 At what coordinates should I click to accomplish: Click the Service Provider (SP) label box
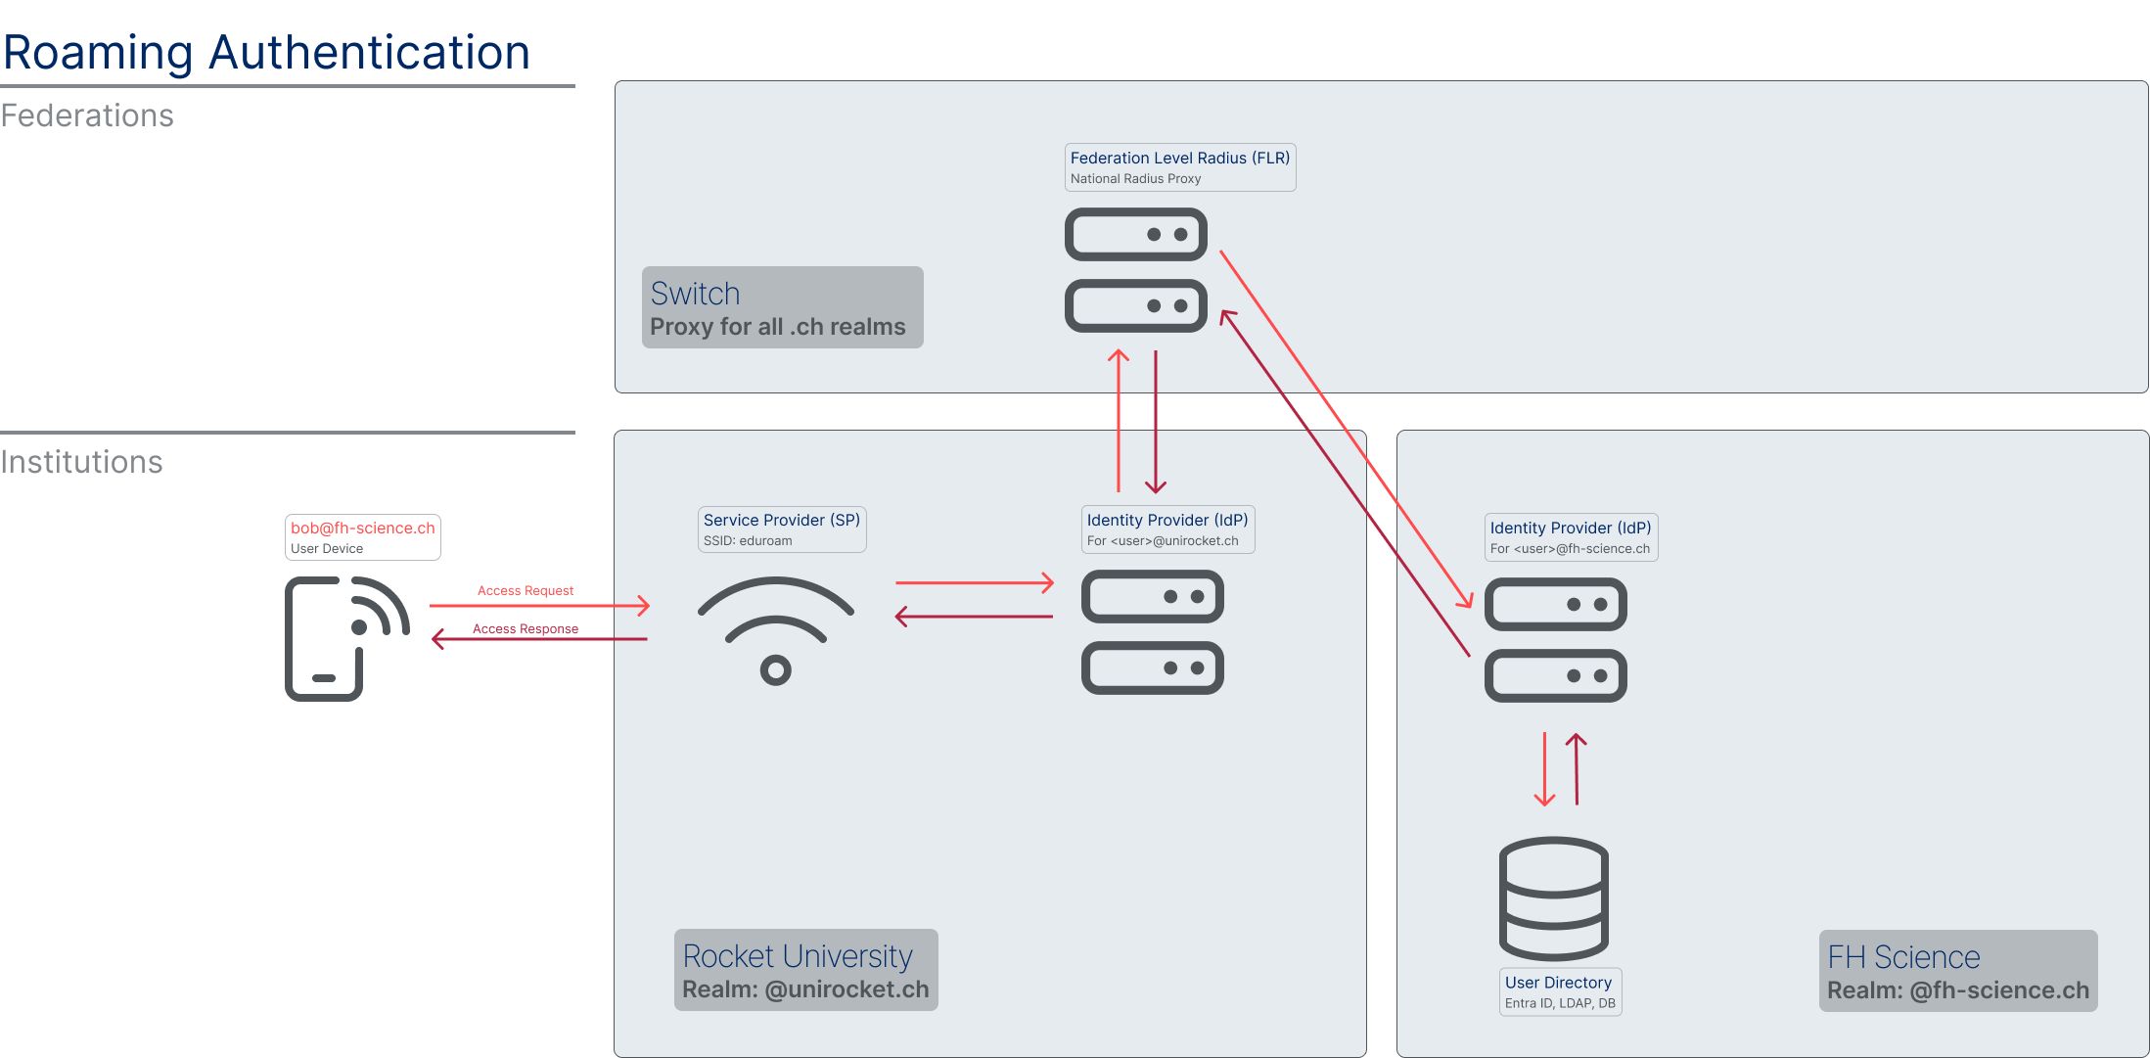pos(781,529)
